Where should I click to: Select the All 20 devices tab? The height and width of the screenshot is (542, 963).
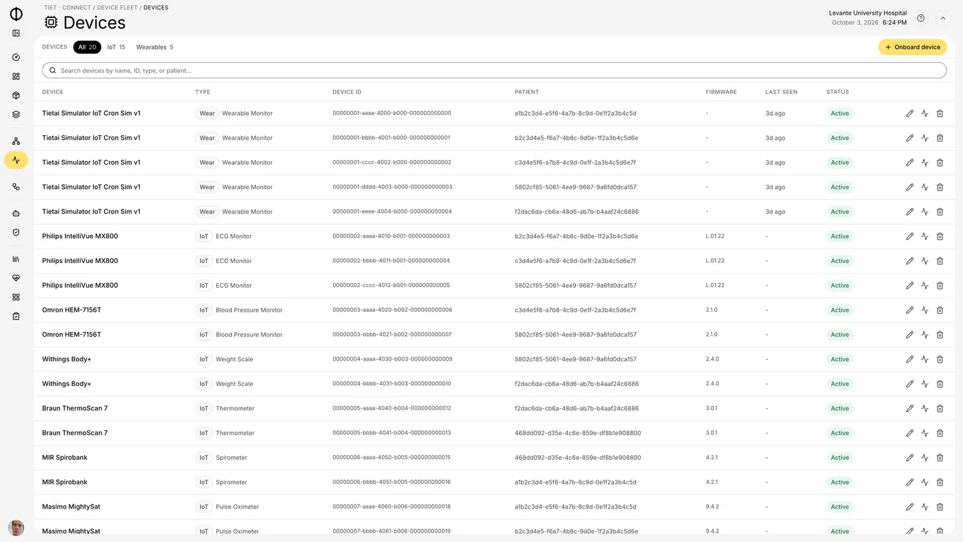pos(87,47)
